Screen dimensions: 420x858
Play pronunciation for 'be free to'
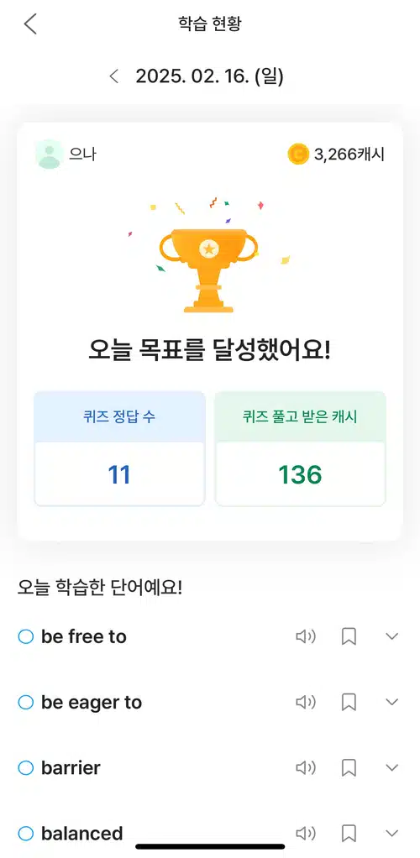(306, 636)
